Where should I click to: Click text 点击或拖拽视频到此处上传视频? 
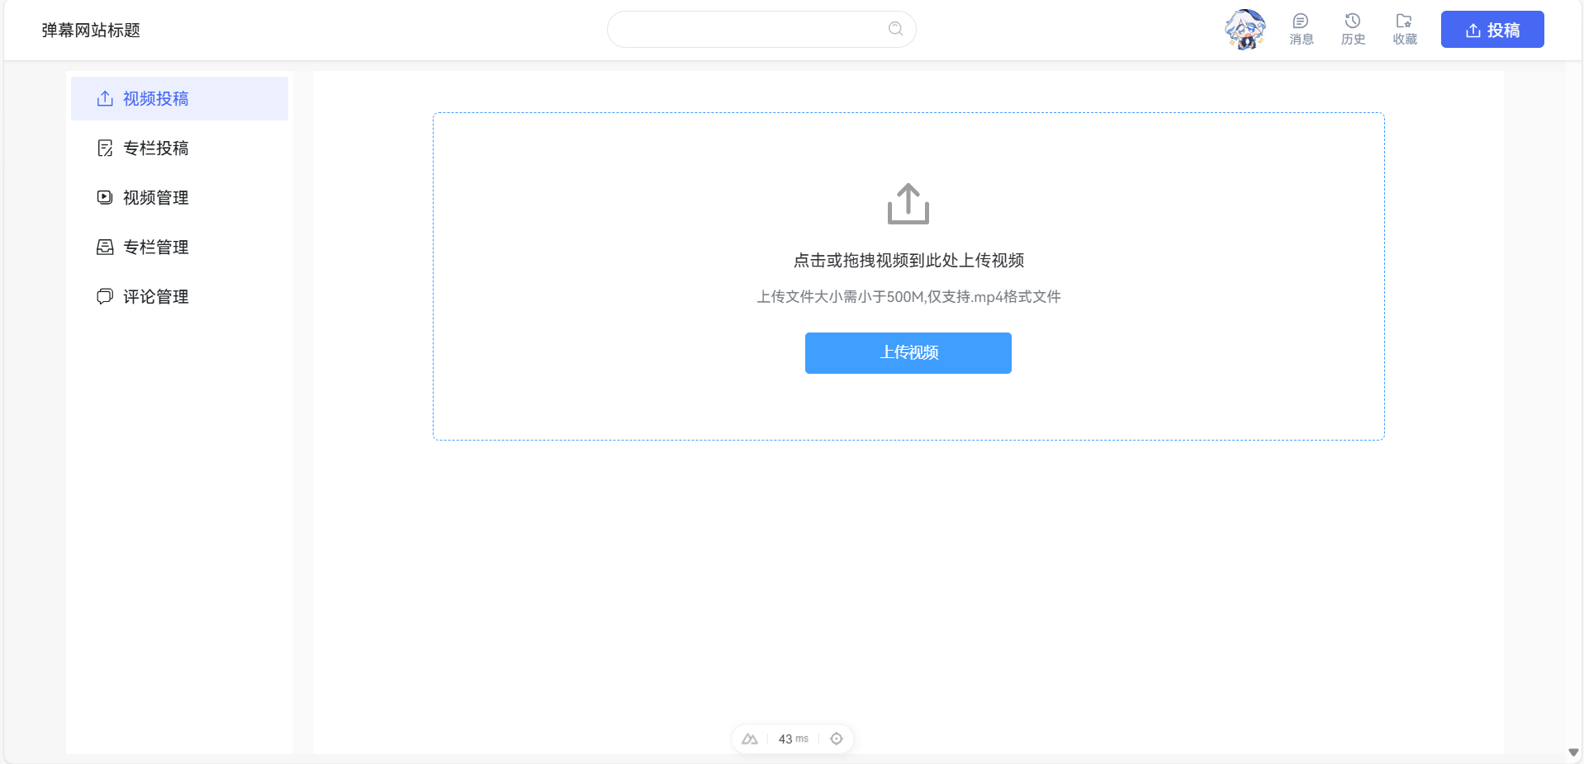(x=908, y=261)
